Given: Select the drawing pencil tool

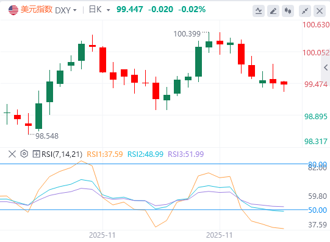Looking at the screenshot, I should pos(273,11).
